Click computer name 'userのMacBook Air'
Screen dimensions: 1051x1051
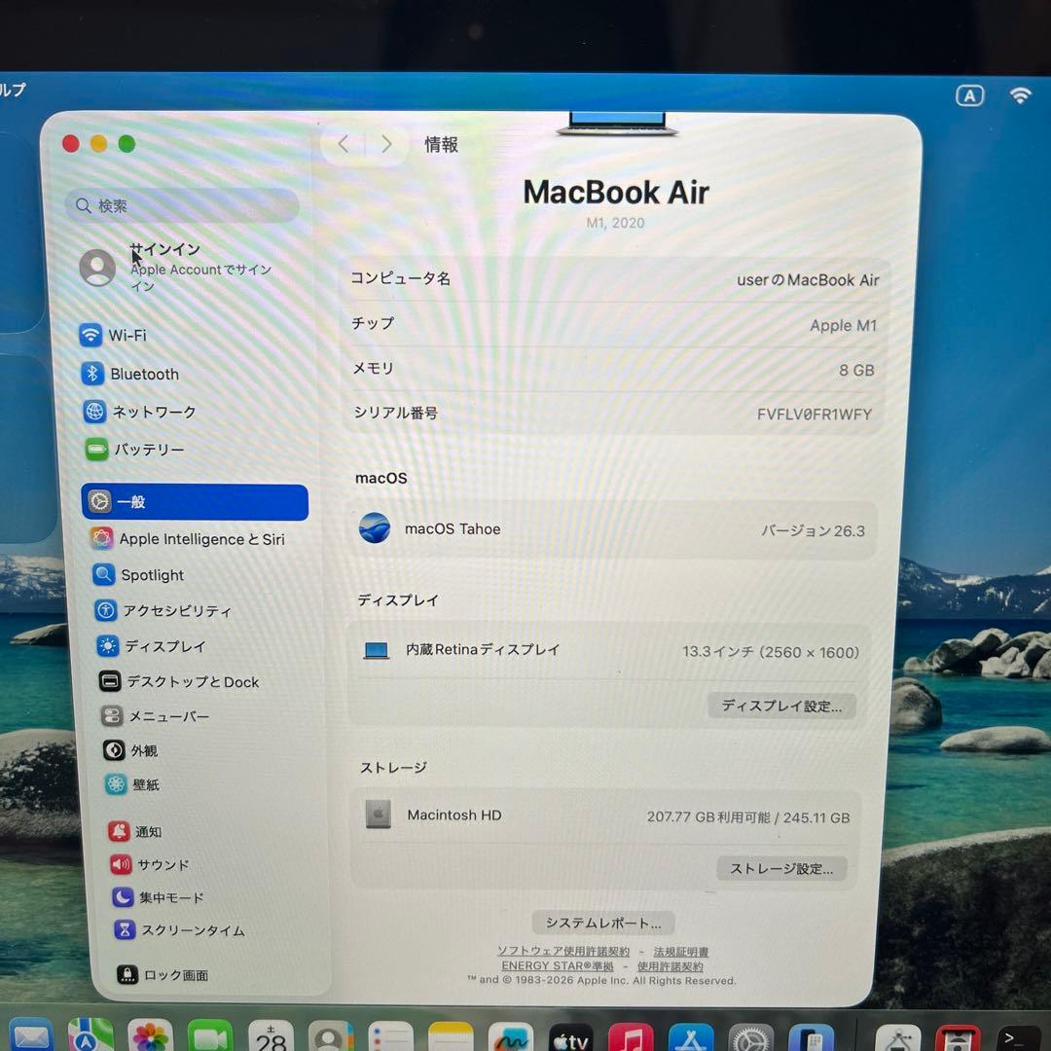click(808, 279)
